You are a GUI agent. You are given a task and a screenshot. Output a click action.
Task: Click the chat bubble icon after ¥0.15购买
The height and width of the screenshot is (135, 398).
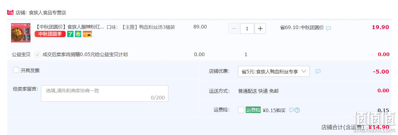(291, 110)
